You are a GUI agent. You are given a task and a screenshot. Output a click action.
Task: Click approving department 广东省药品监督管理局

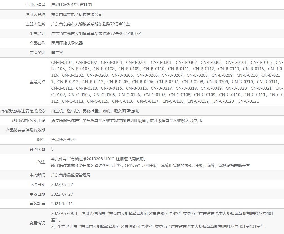pos(71,175)
